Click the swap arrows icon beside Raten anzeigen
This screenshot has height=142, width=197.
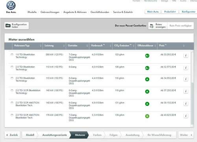pos(152,26)
